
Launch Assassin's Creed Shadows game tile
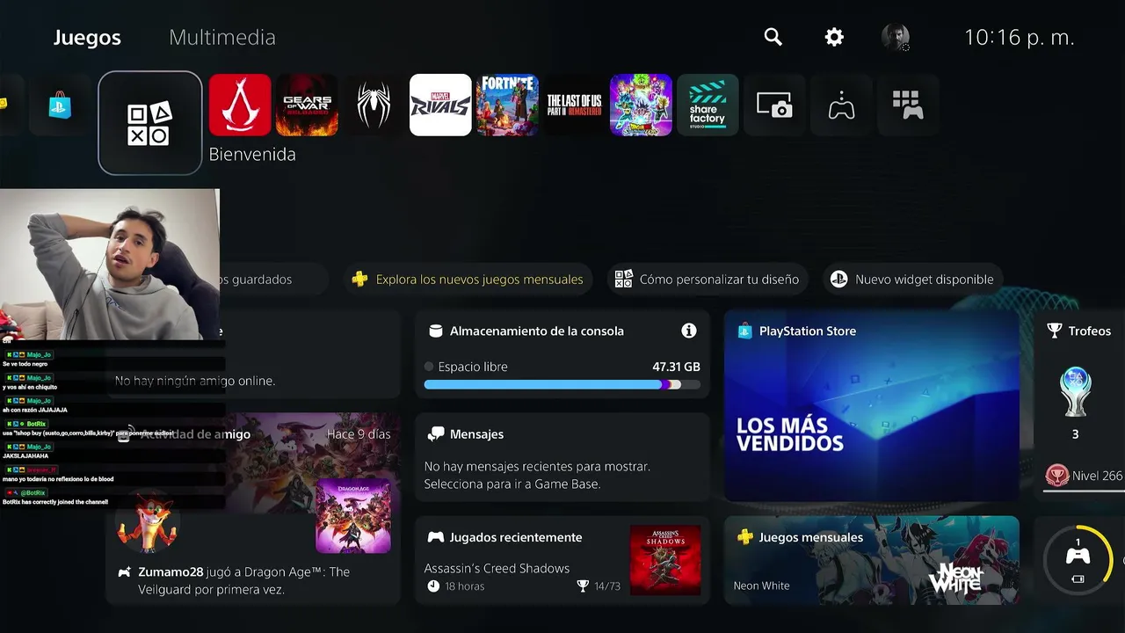240,105
